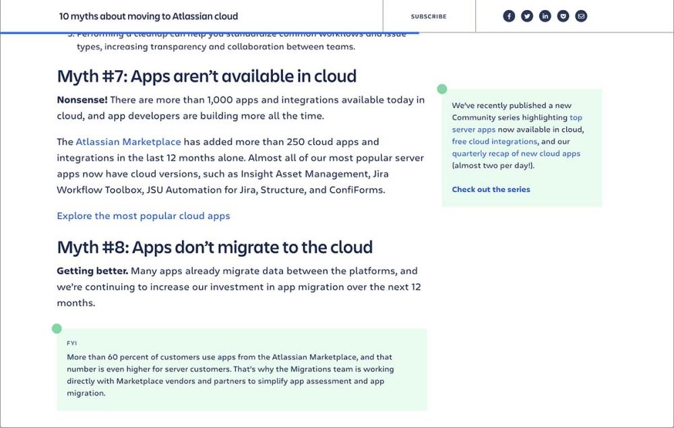Click the blue reading progress bar
This screenshot has width=674, height=428.
coord(210,32)
